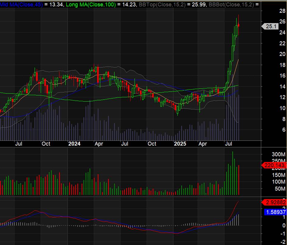Click the 2025 year label on time axis
287x245 pixels.
(180, 144)
